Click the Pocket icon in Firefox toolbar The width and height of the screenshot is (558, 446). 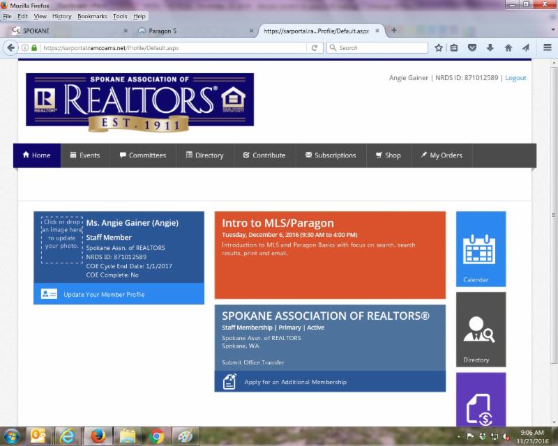[472, 48]
